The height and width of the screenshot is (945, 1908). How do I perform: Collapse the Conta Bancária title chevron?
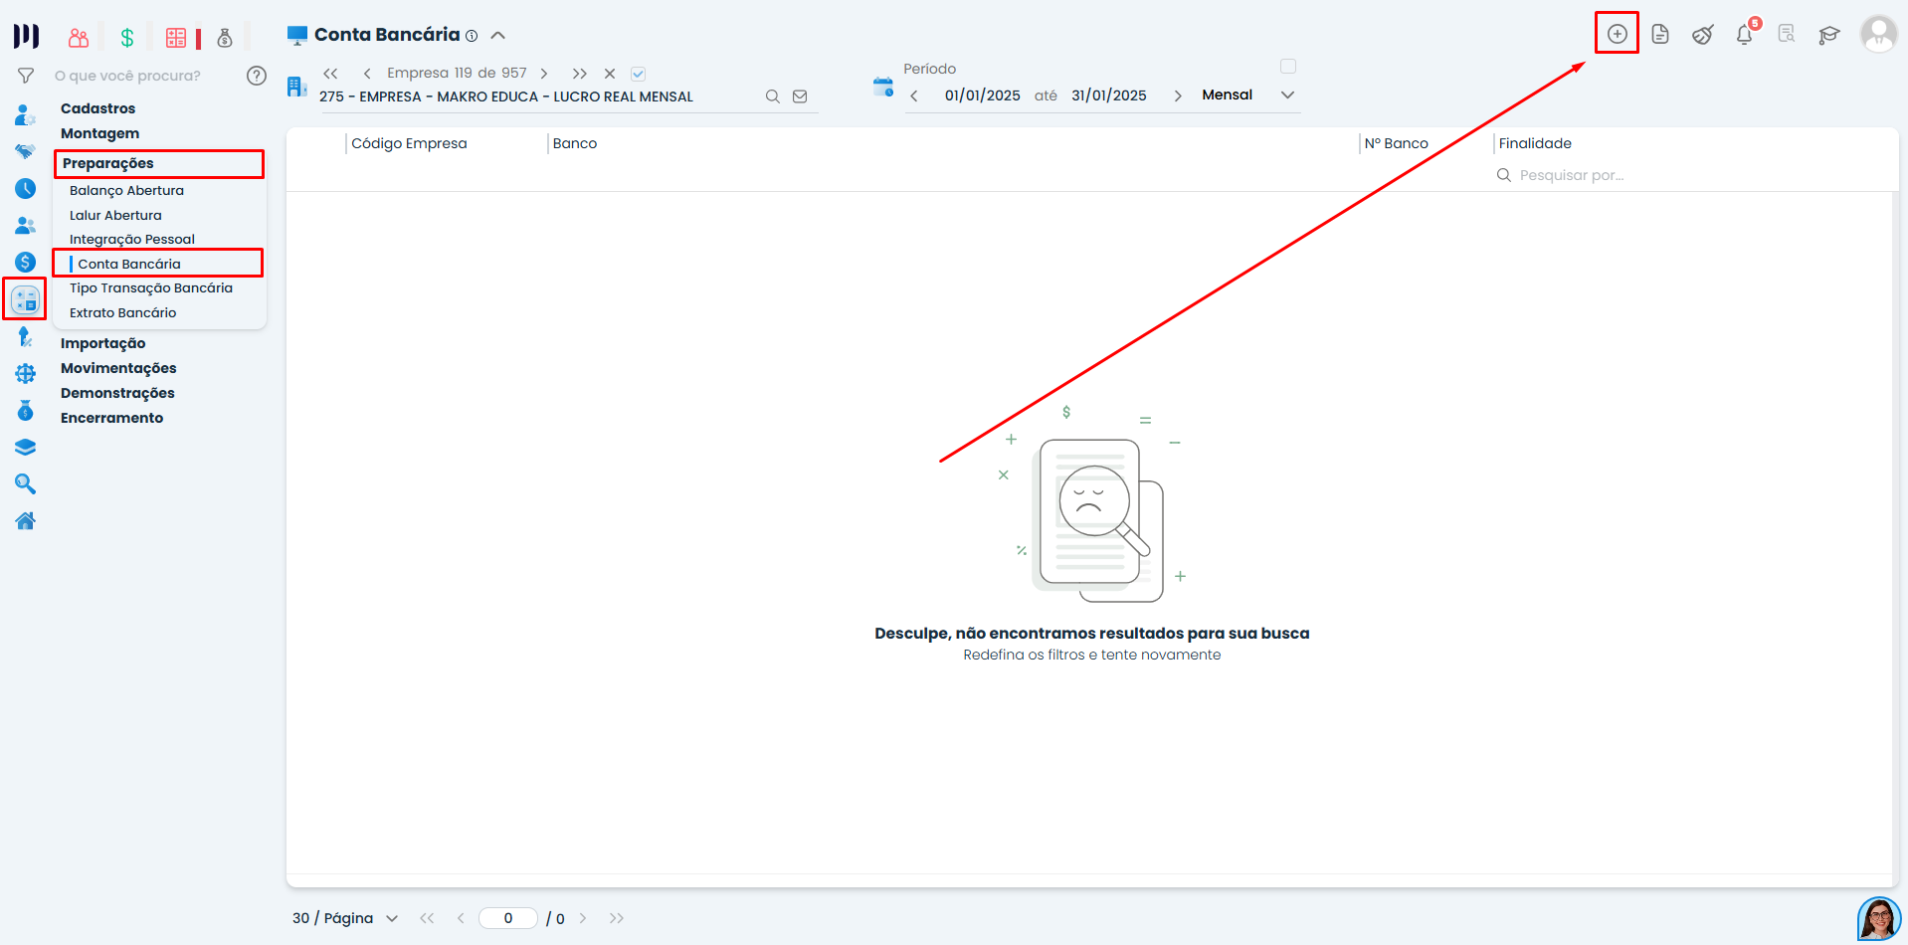(498, 36)
